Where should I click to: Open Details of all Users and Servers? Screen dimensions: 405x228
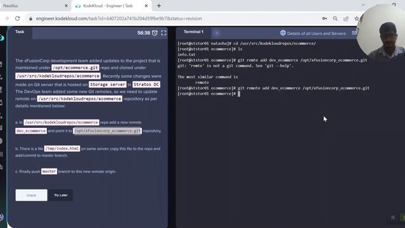click(316, 34)
